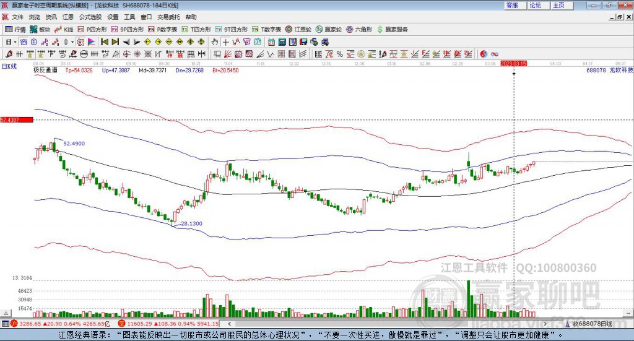Jump to first bar with skip-to-start icon

click(104, 42)
